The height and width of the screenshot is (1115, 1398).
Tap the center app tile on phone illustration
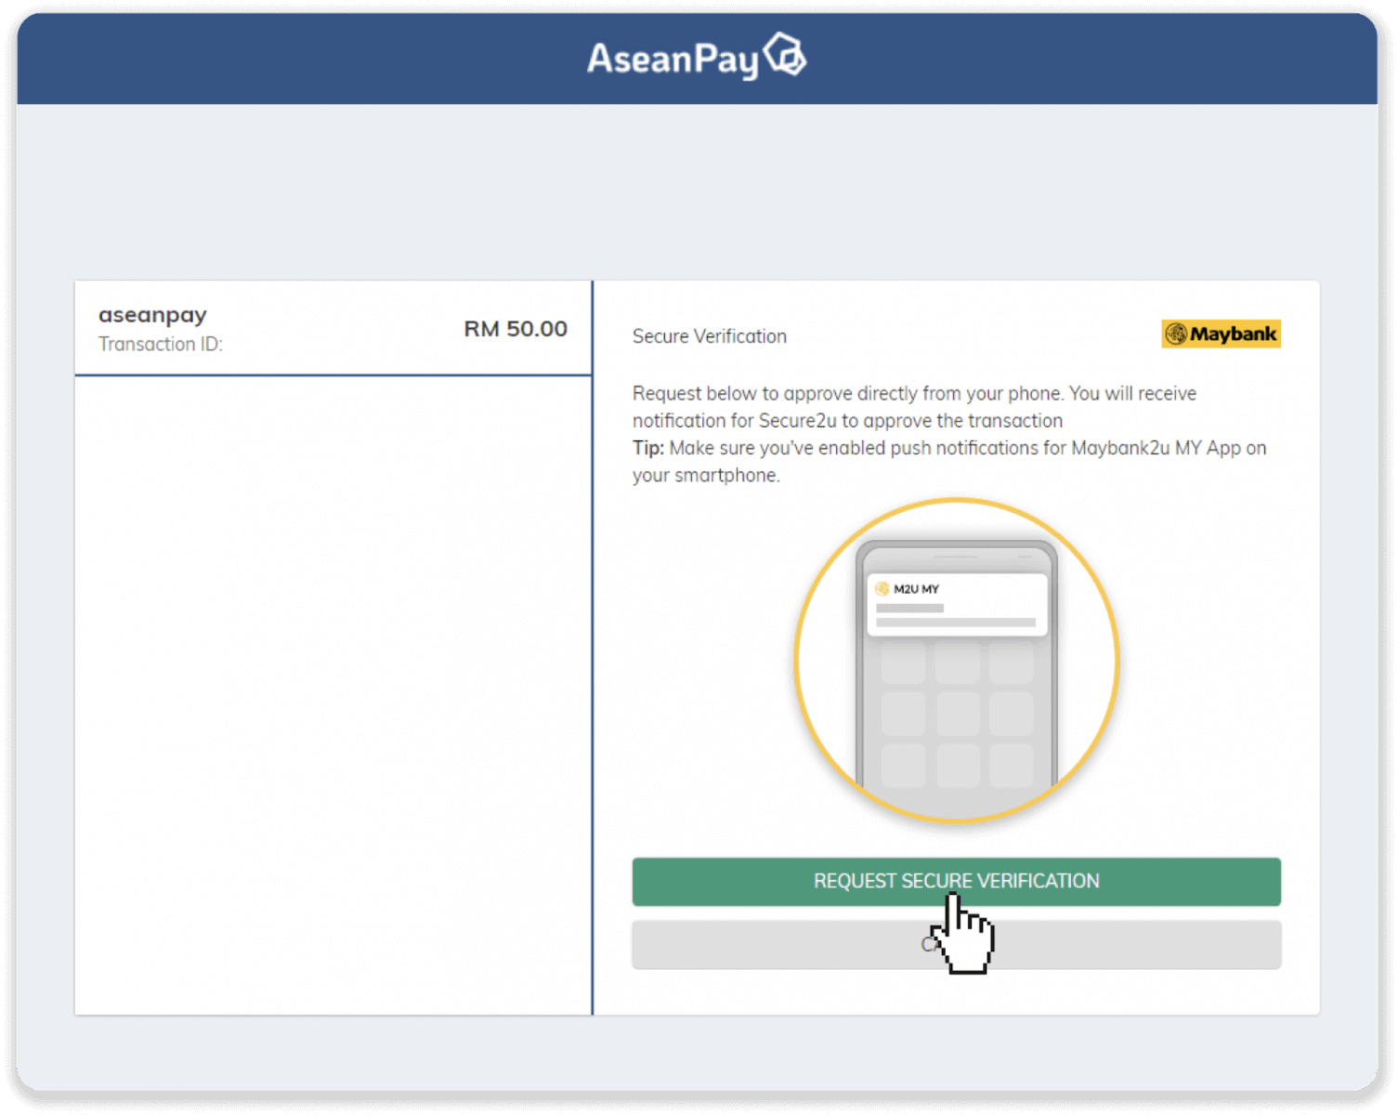(x=957, y=713)
